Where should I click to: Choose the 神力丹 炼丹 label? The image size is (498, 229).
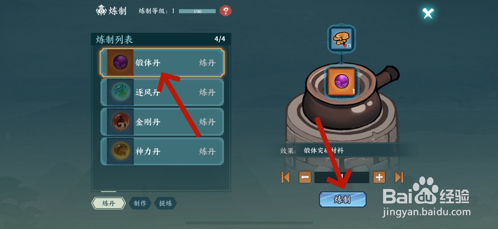(207, 151)
